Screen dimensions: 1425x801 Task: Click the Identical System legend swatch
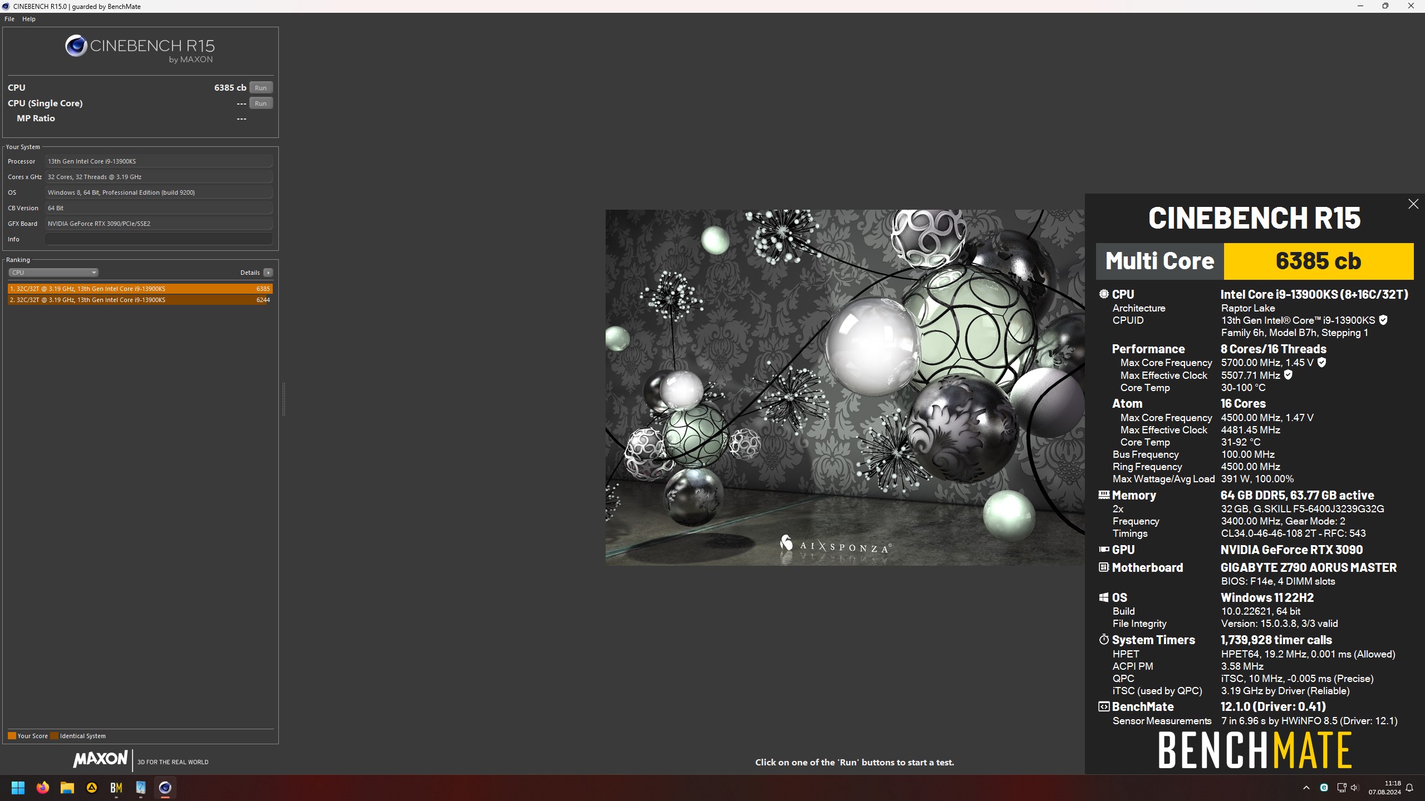coord(54,736)
